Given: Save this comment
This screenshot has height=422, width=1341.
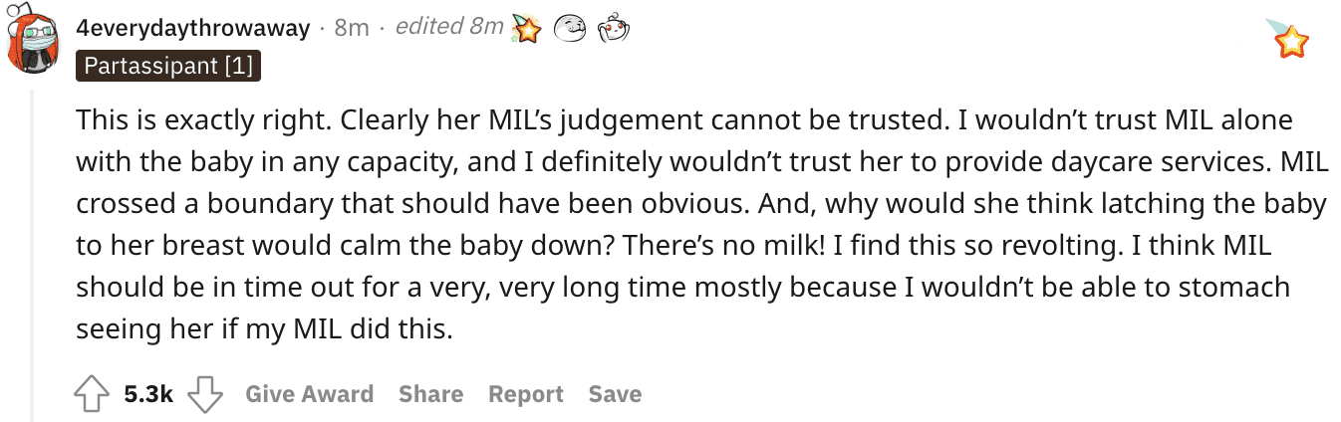Looking at the screenshot, I should pos(615,394).
